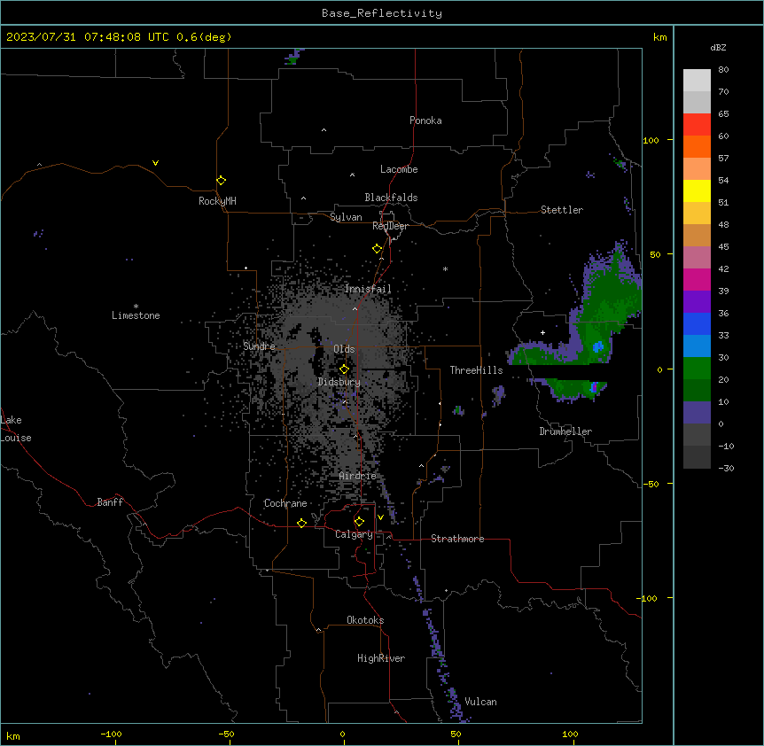Select the yellow diamond marker below Cochrane
The height and width of the screenshot is (746, 764).
tap(301, 523)
